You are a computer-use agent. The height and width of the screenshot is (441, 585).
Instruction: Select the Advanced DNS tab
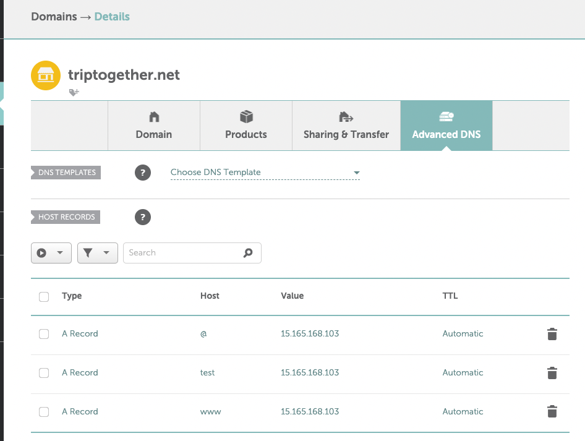tap(446, 126)
